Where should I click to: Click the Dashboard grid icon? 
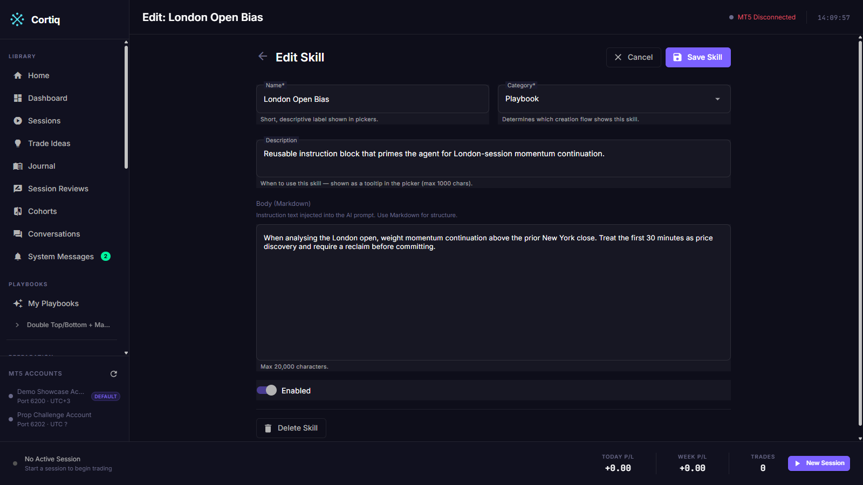click(18, 98)
